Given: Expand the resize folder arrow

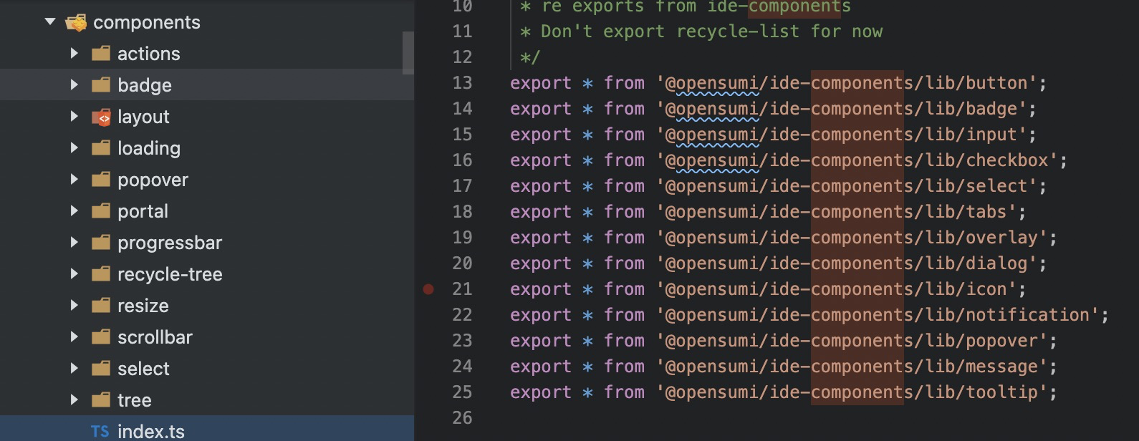Looking at the screenshot, I should point(74,306).
